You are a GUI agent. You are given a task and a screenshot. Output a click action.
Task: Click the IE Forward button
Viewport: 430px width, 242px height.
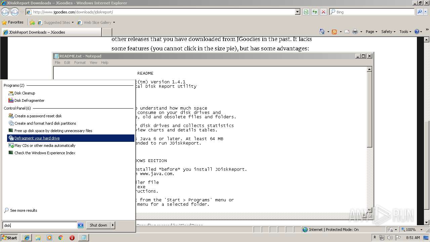point(14,12)
